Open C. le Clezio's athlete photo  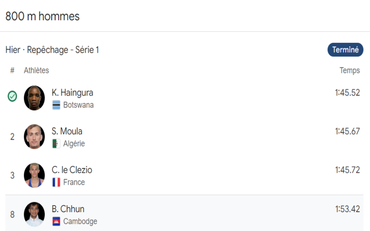(34, 175)
